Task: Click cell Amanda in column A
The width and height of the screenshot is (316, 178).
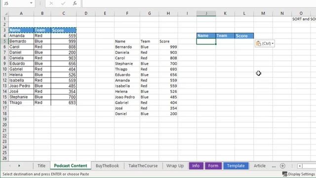Action: [21, 36]
